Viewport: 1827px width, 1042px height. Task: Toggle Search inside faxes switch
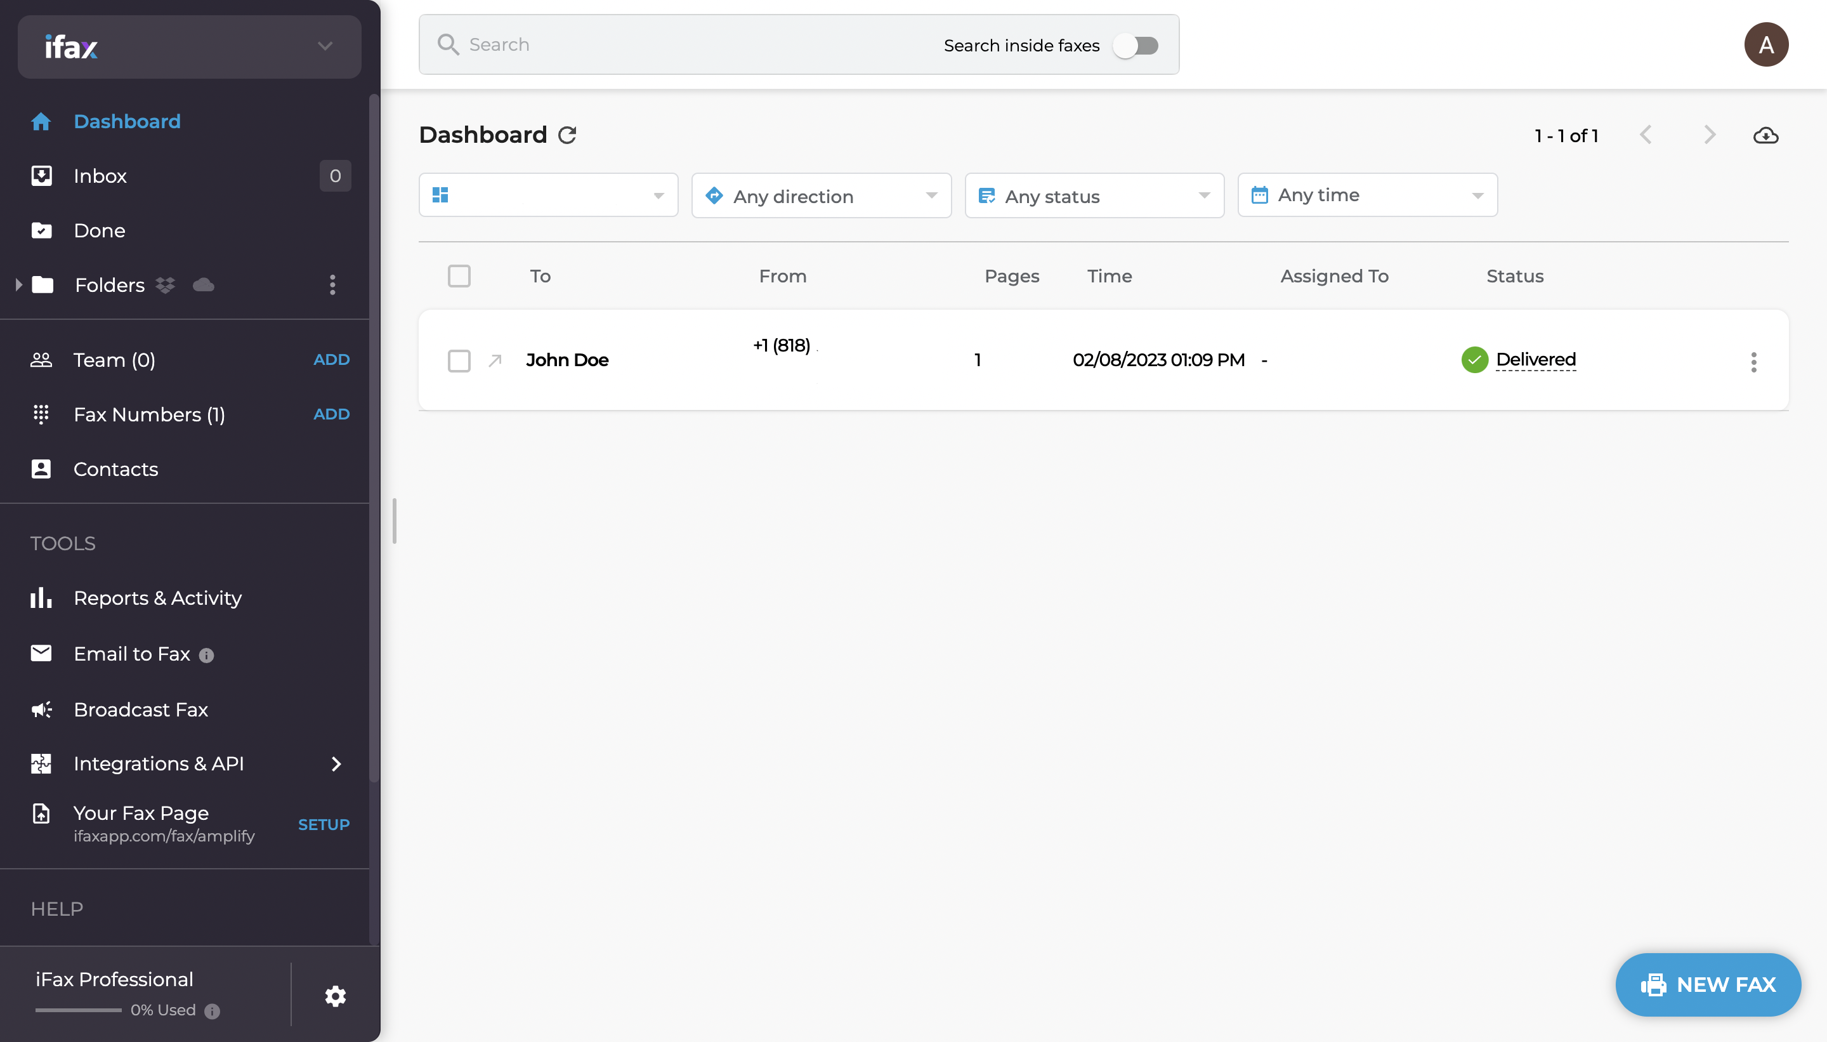click(x=1137, y=43)
